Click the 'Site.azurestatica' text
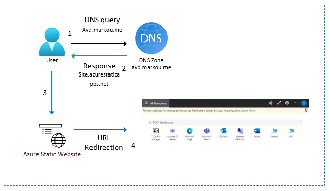Image resolution: width=330 pixels, height=191 pixels. tap(99, 74)
